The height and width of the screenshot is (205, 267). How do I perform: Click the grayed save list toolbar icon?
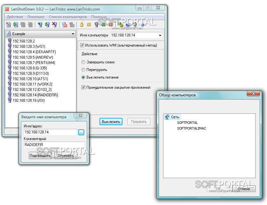(x=23, y=25)
